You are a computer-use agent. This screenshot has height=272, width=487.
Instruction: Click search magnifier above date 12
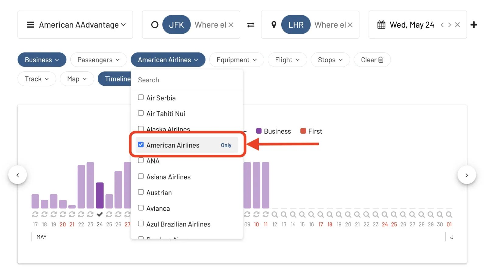point(275,215)
